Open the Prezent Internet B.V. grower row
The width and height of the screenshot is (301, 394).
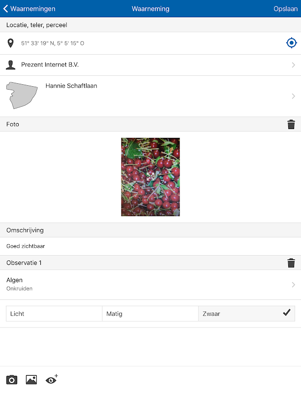(x=150, y=65)
